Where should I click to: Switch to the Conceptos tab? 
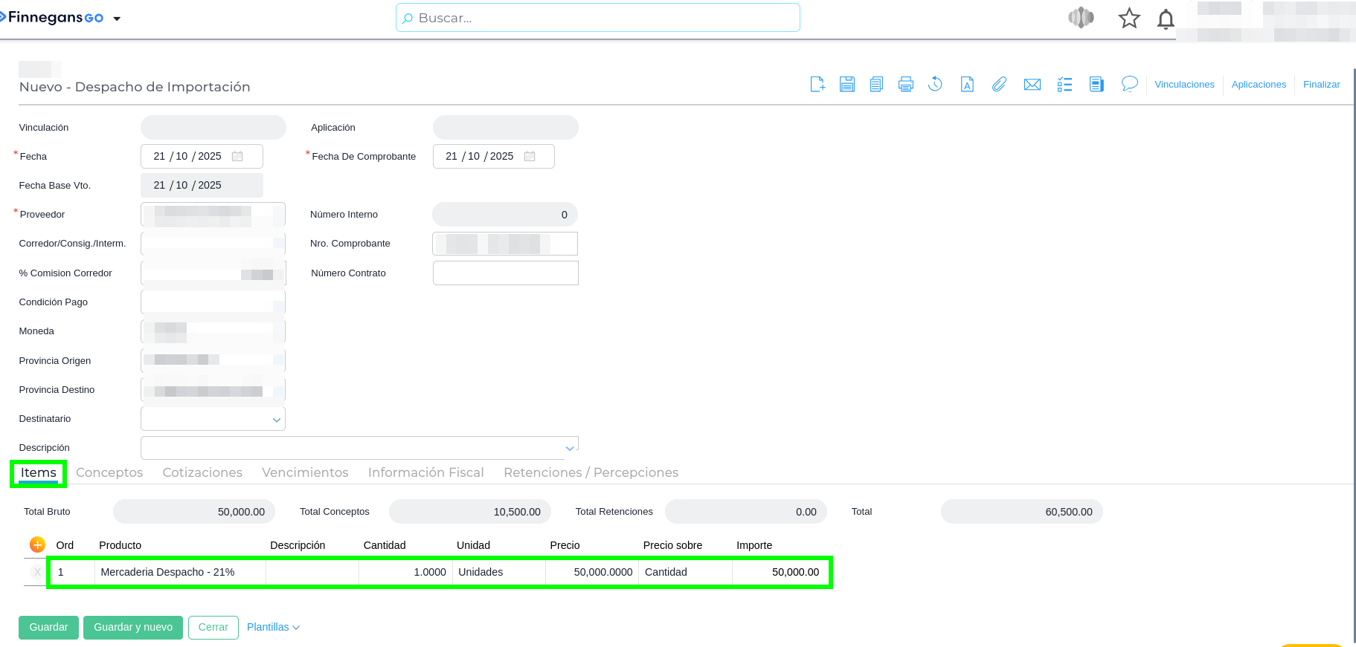[x=109, y=472]
